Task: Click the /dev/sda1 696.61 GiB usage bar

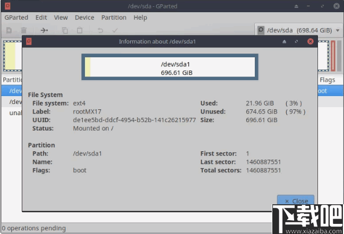Action: click(170, 67)
